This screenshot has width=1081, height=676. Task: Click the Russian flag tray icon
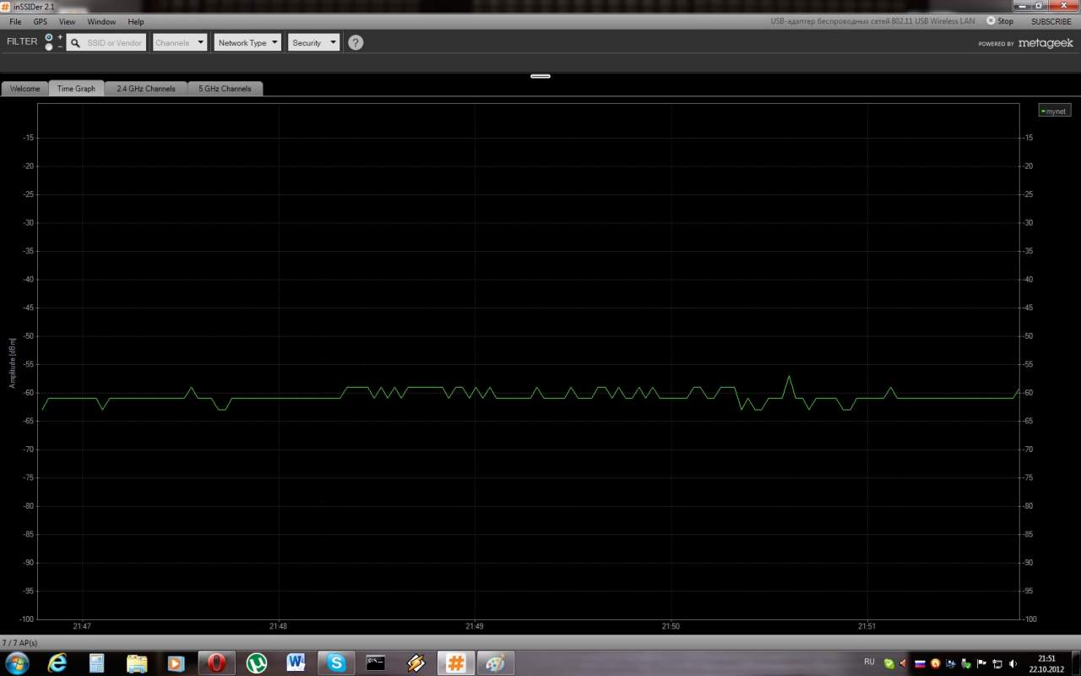click(x=920, y=663)
